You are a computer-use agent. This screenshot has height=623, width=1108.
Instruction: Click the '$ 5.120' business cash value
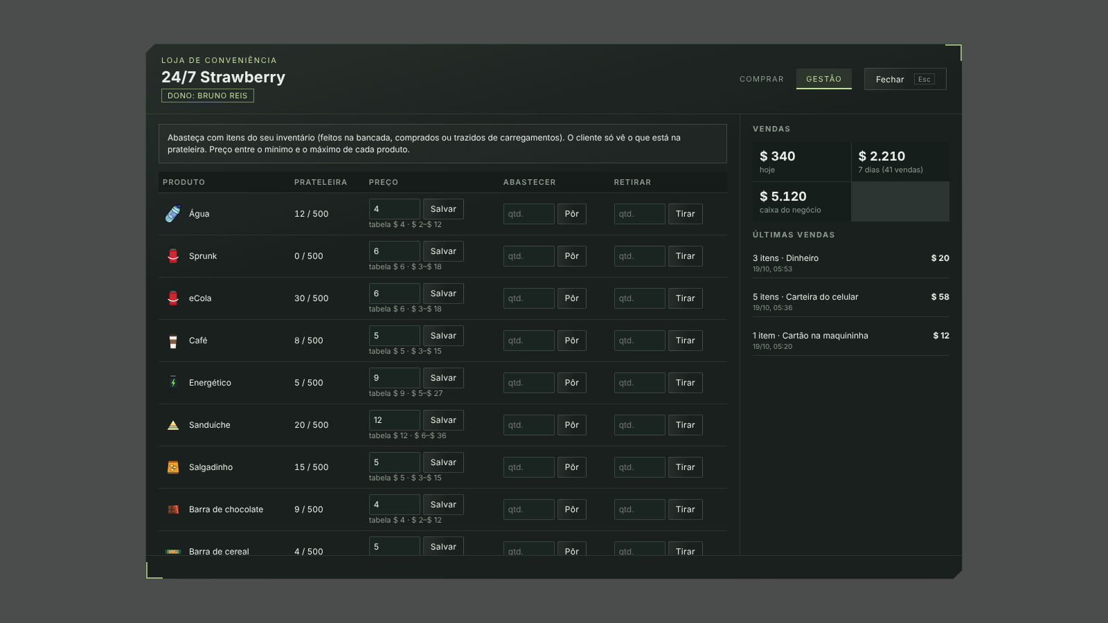[x=783, y=197]
